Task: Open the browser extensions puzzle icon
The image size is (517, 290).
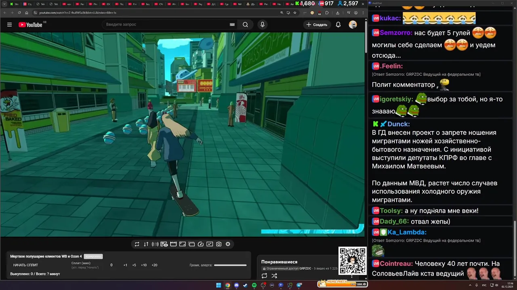Action: click(x=327, y=12)
